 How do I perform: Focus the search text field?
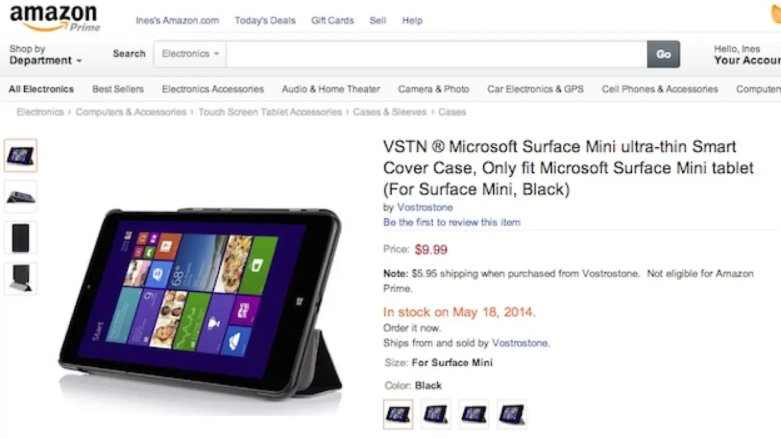click(x=436, y=54)
